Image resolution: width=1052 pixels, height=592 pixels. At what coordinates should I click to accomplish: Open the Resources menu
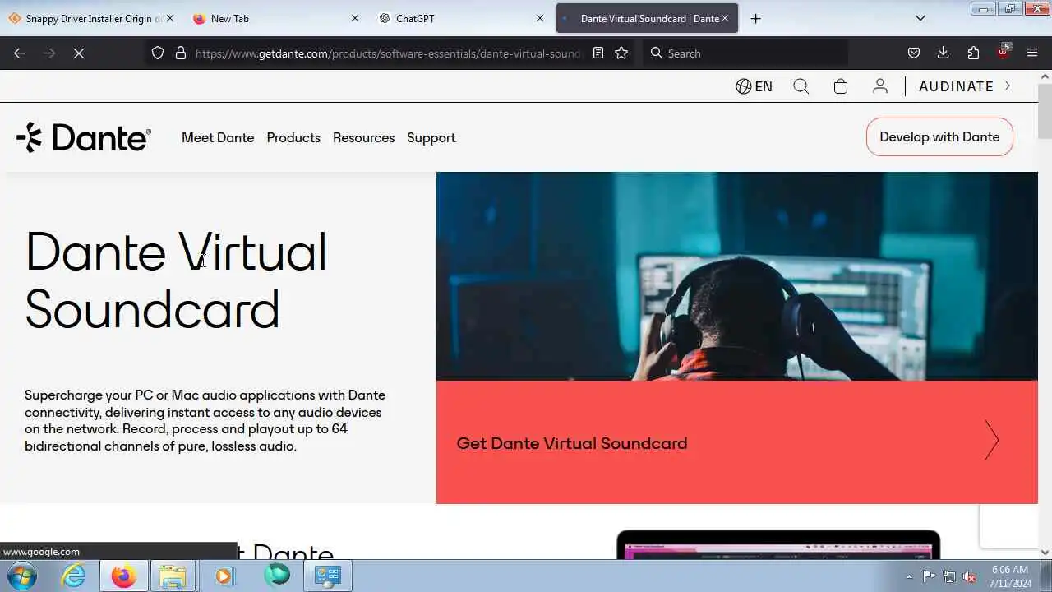tap(363, 137)
